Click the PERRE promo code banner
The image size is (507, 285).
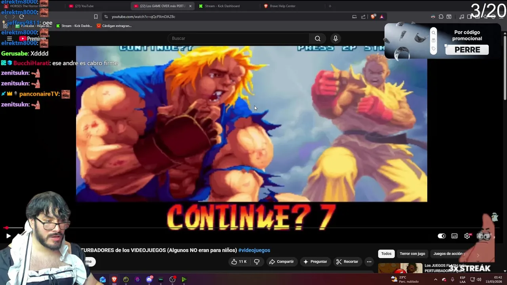(x=443, y=41)
